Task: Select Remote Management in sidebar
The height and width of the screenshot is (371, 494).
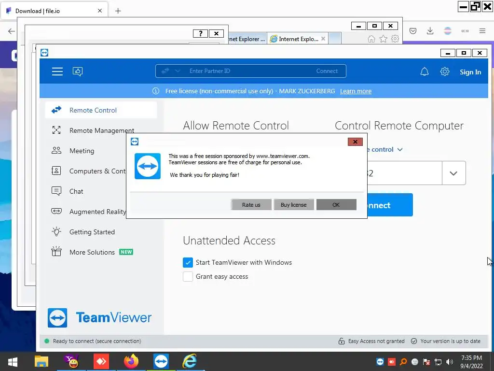Action: pos(101,130)
